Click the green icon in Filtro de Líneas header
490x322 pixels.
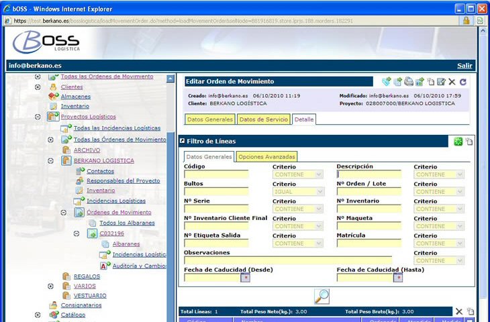coord(458,141)
